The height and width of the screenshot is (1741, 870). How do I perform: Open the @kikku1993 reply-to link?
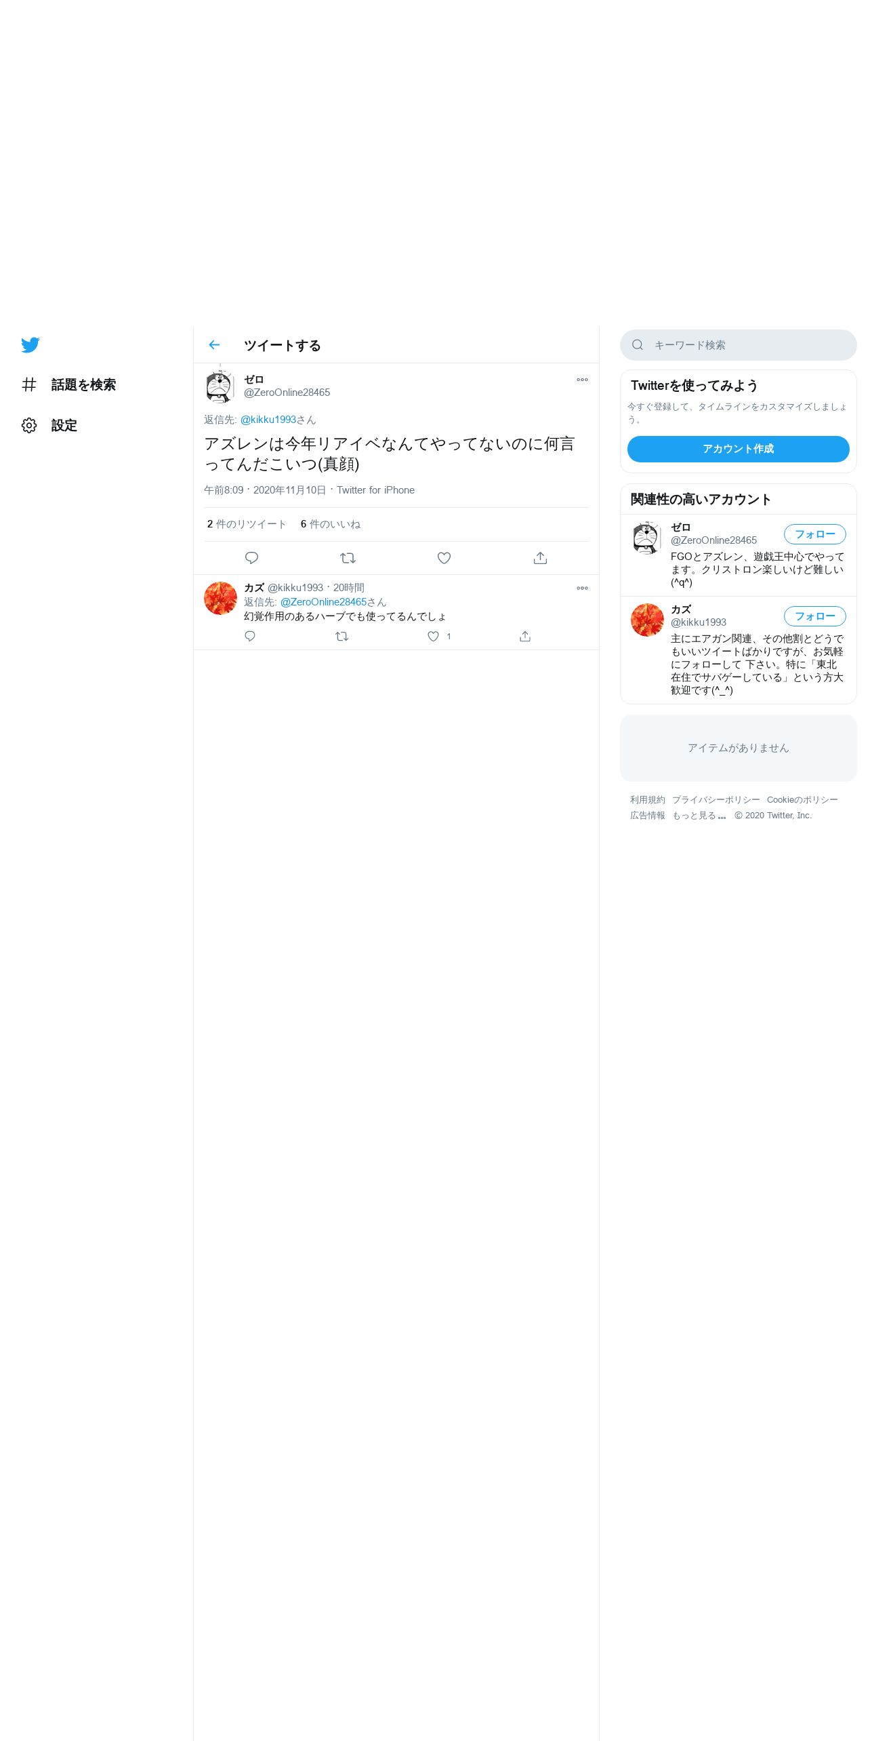[268, 420]
